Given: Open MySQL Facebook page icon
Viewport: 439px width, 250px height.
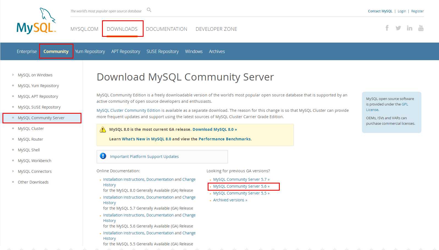Looking at the screenshot, I should point(387,28).
